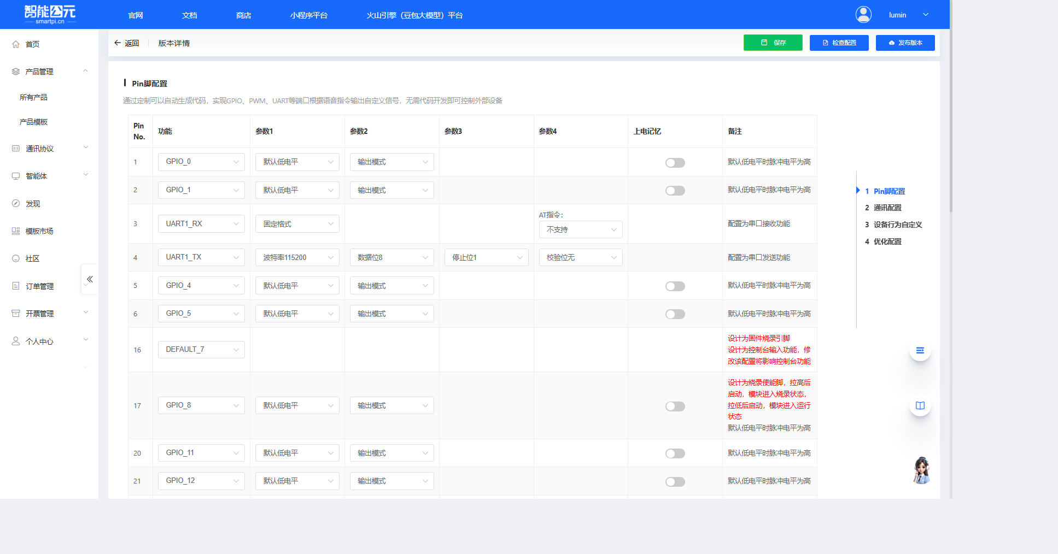The height and width of the screenshot is (554, 1058).
Task: Open 小程序平台 in top navigation
Action: point(308,15)
